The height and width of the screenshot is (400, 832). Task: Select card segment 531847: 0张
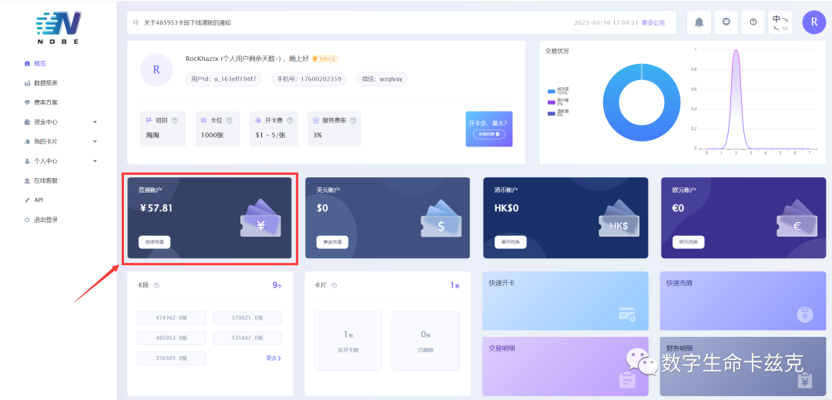(x=247, y=338)
